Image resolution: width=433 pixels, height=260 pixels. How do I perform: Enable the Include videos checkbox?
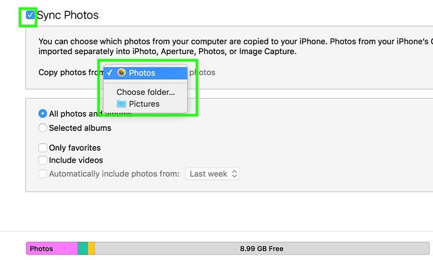(43, 160)
